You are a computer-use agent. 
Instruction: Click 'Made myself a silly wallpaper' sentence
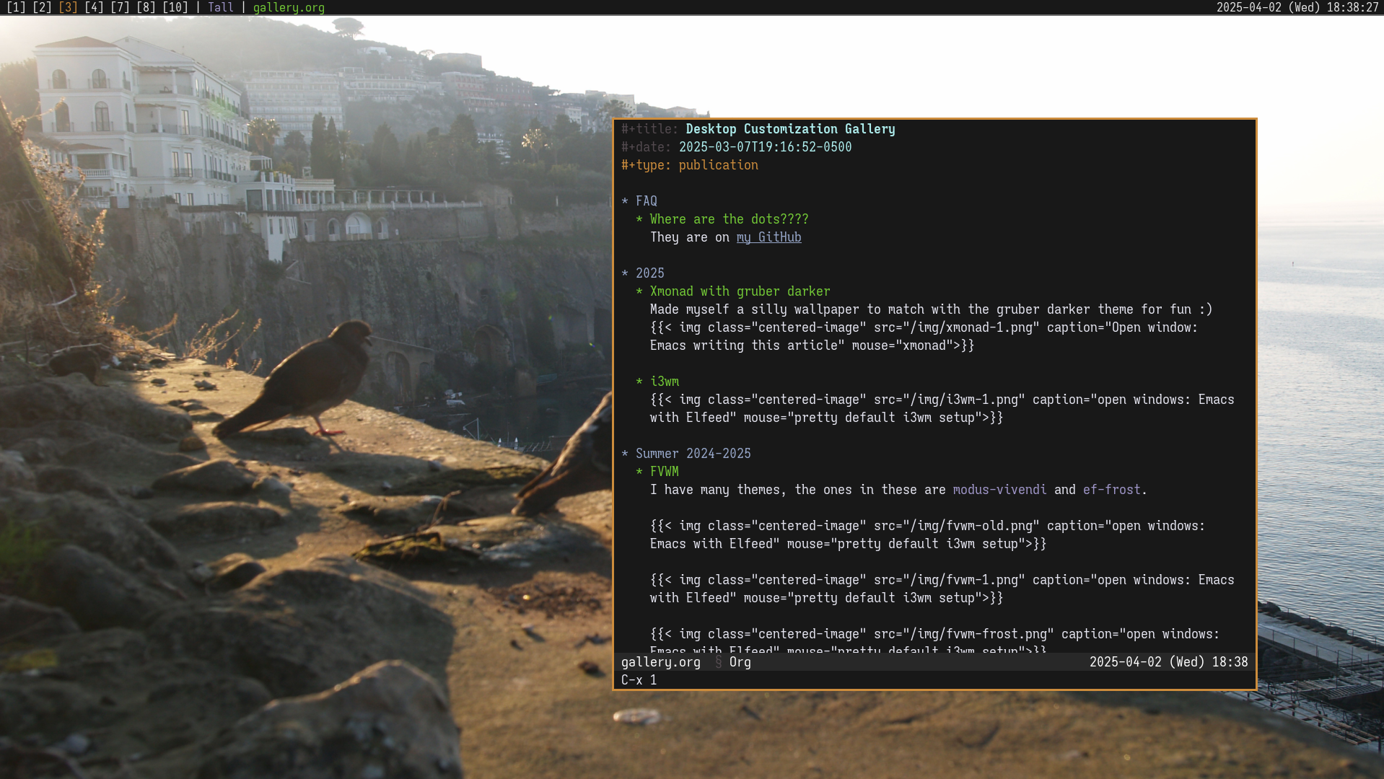pos(931,309)
